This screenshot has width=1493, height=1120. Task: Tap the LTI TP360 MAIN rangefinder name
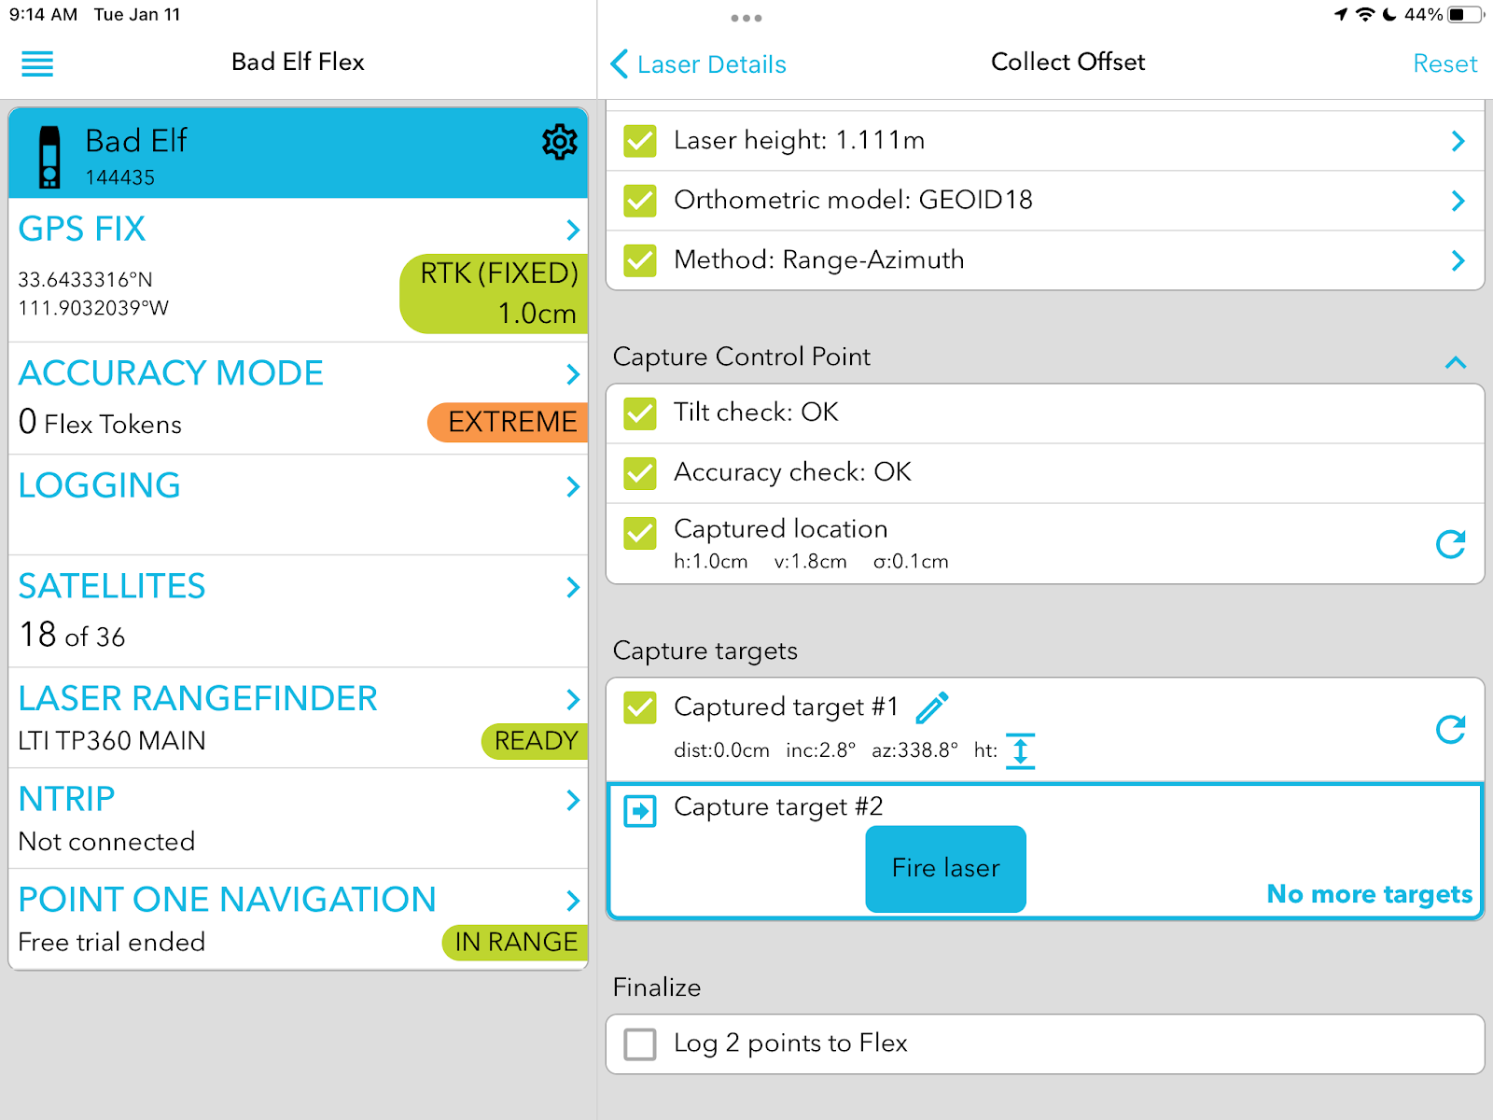coord(112,741)
